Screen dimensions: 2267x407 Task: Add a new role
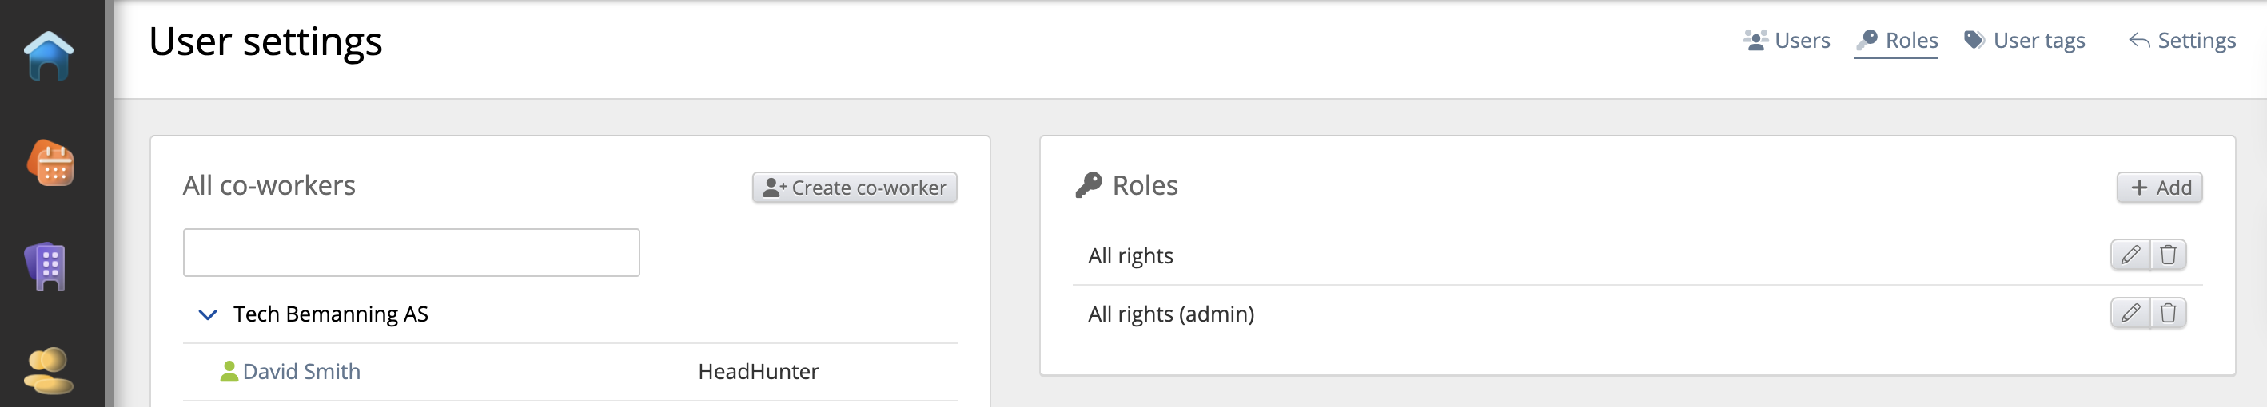tap(2159, 188)
